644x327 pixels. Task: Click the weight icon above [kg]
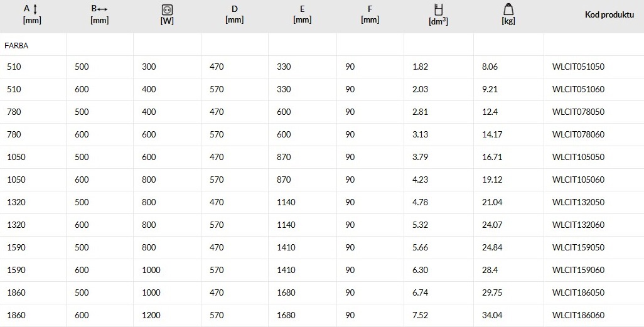[508, 9]
